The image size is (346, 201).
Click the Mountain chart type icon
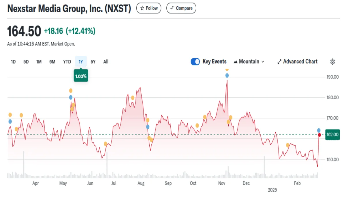click(x=235, y=61)
